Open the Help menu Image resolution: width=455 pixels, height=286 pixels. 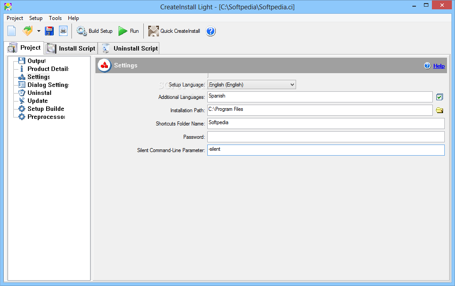(73, 18)
